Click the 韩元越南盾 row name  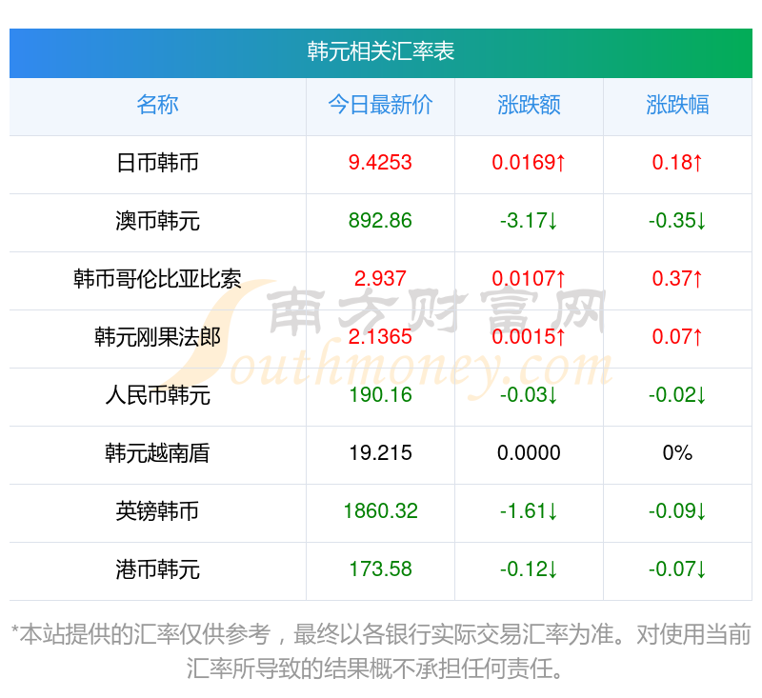[157, 453]
